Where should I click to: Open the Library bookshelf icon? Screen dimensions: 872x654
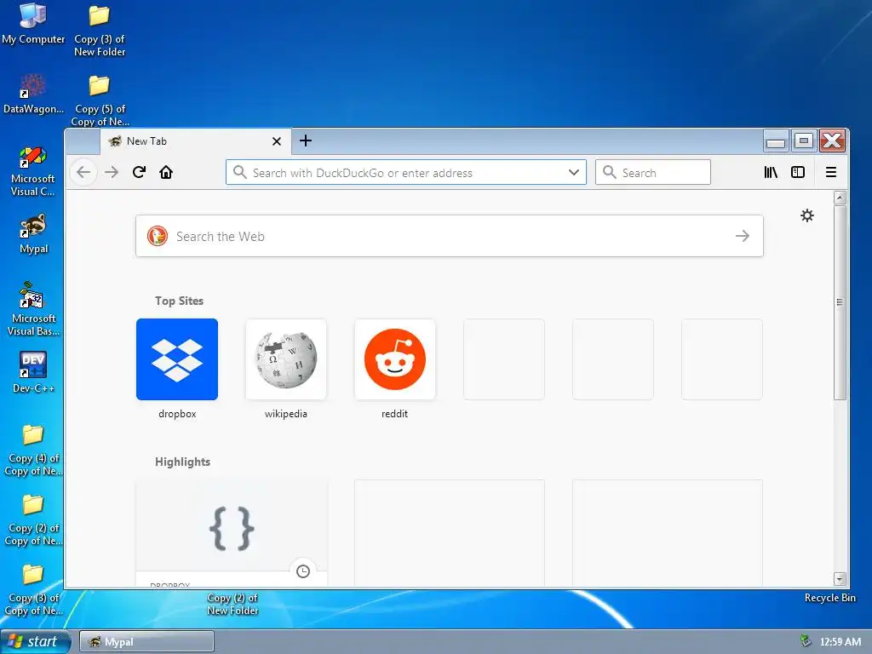(771, 172)
